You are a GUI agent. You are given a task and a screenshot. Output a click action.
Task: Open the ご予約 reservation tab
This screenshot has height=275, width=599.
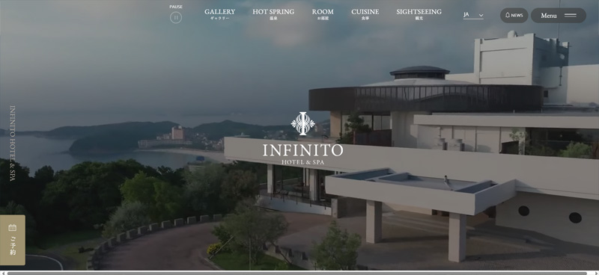(13, 240)
